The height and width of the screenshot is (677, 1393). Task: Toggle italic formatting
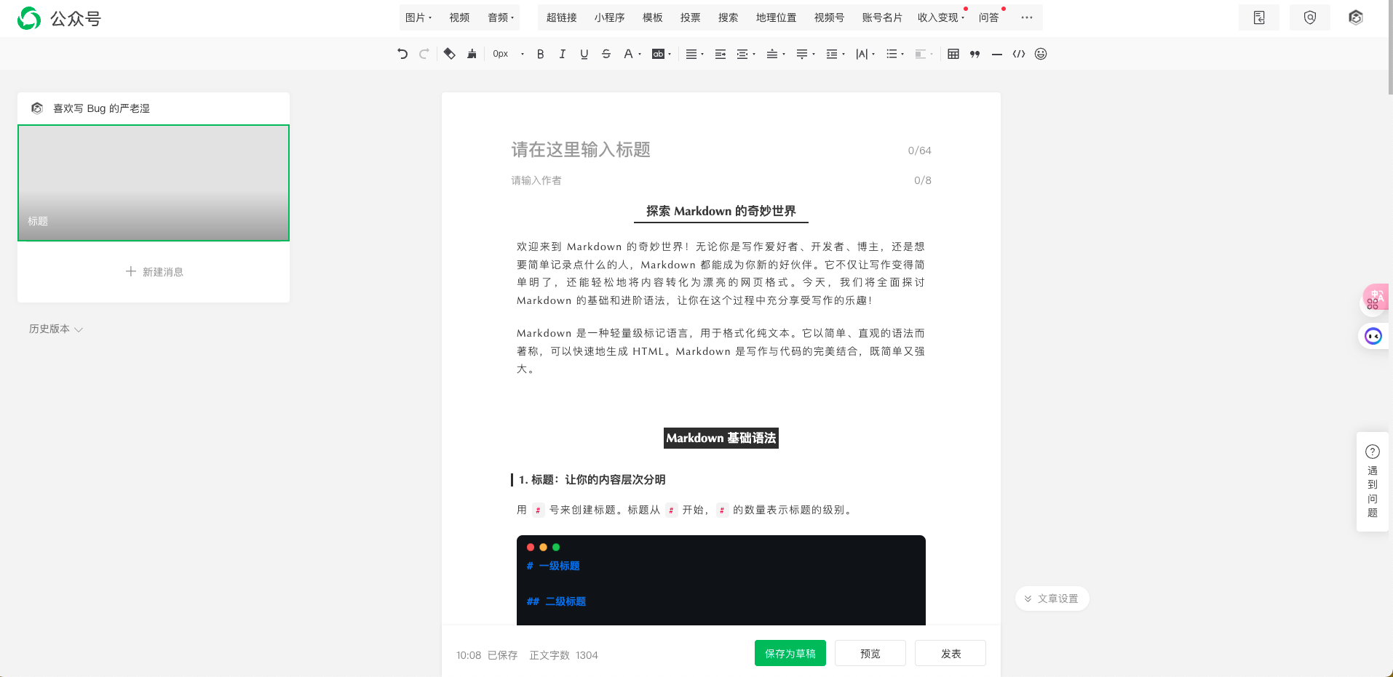click(x=562, y=54)
